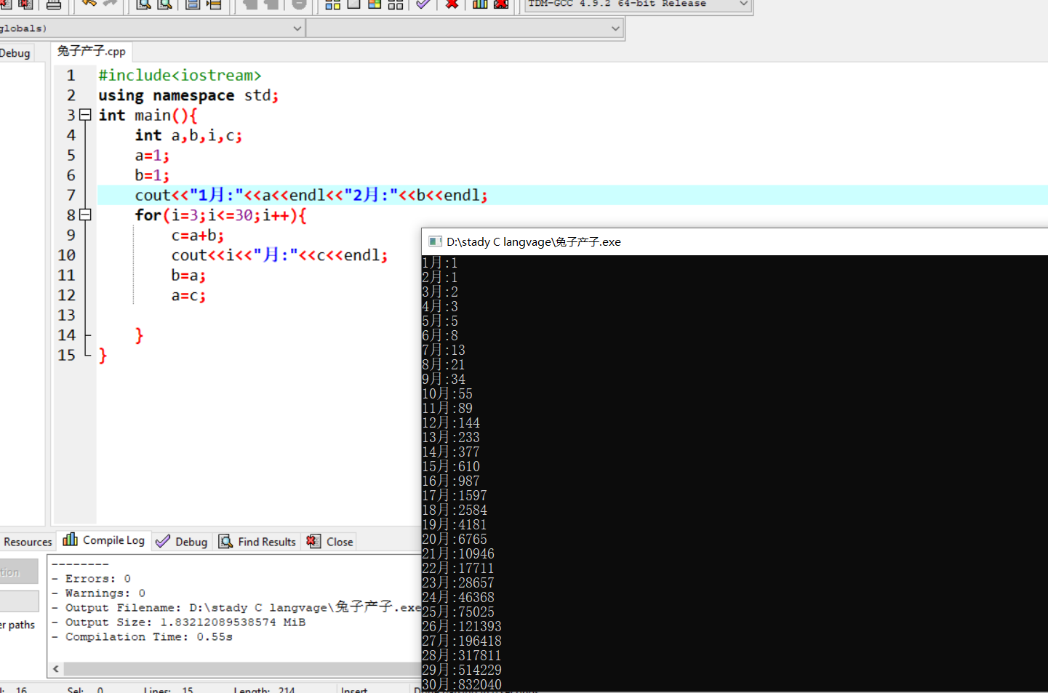Click the 'a=1;' code line
This screenshot has height=693, width=1048.
[x=152, y=156]
